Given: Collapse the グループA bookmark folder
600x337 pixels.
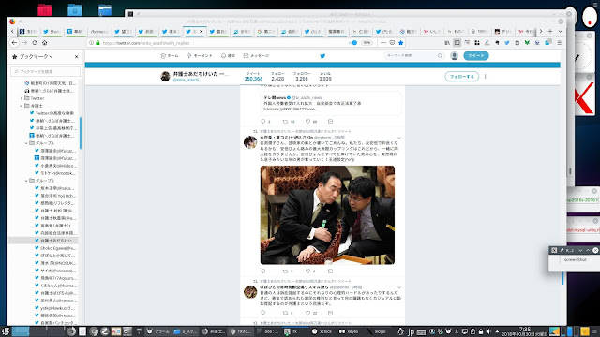Looking at the screenshot, I should click(26, 143).
